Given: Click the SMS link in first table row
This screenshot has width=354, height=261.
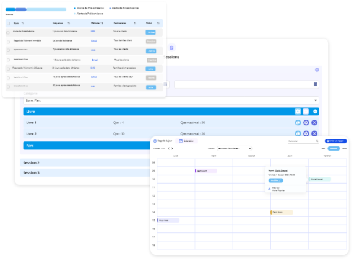Looking at the screenshot, I should [x=93, y=32].
